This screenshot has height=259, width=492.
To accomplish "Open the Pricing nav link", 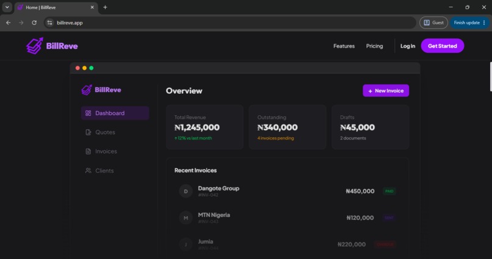I will tap(374, 46).
